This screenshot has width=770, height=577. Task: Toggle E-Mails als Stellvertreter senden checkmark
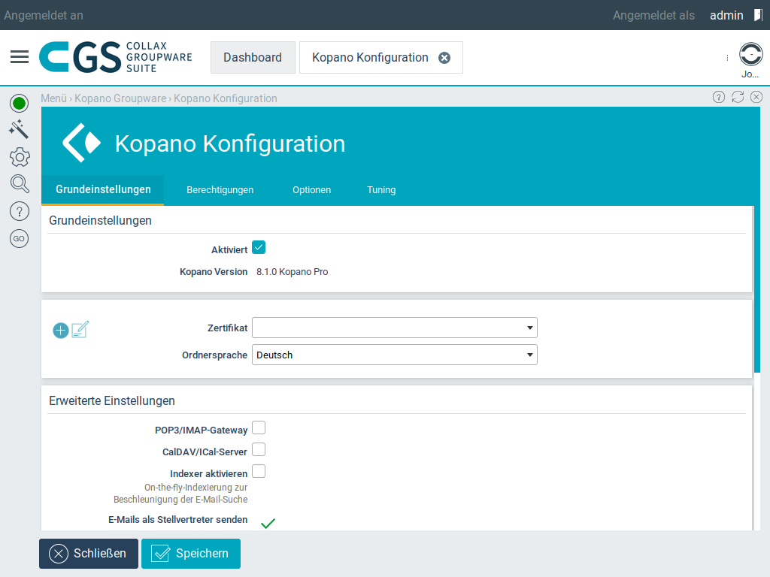[x=268, y=523]
